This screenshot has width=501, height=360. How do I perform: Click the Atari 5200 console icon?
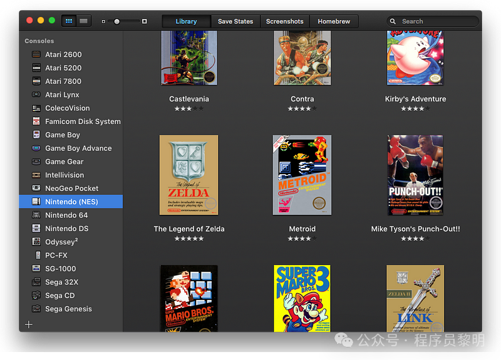[x=36, y=68]
